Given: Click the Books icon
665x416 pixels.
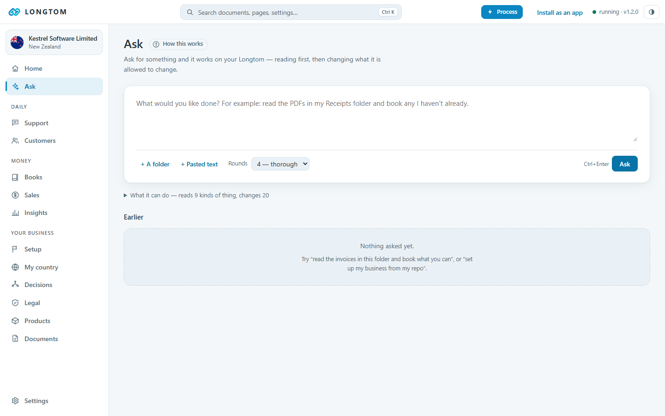Looking at the screenshot, I should click(x=15, y=177).
